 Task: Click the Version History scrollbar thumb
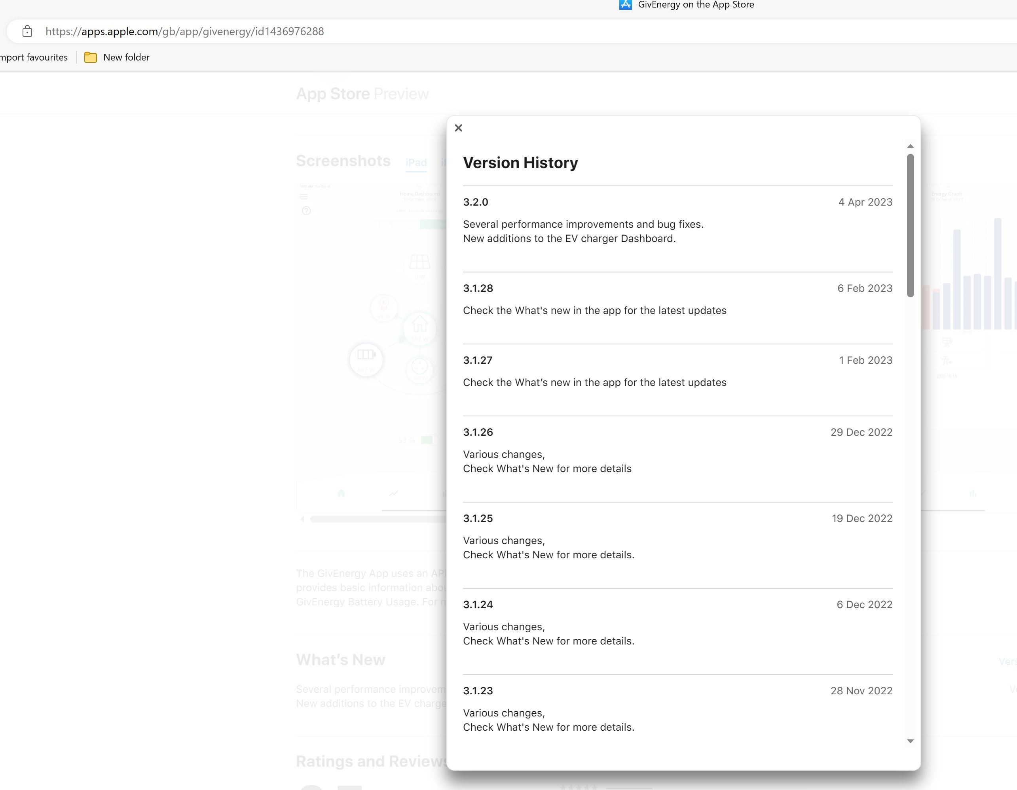(x=911, y=225)
